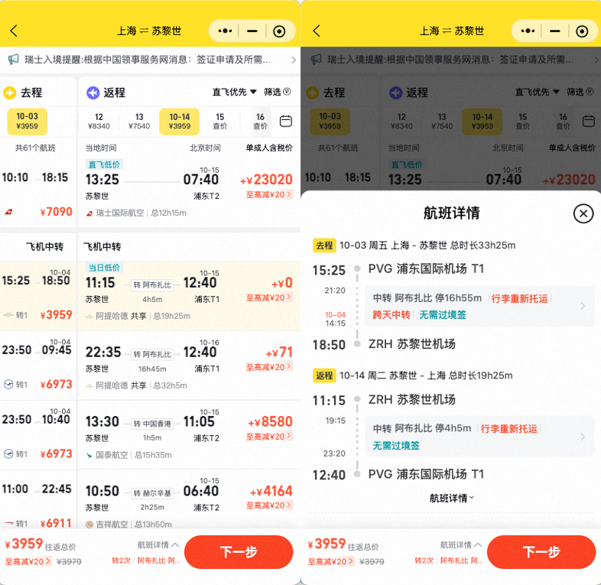Tap the circular target icon on right screen
601x585 pixels.
(582, 31)
